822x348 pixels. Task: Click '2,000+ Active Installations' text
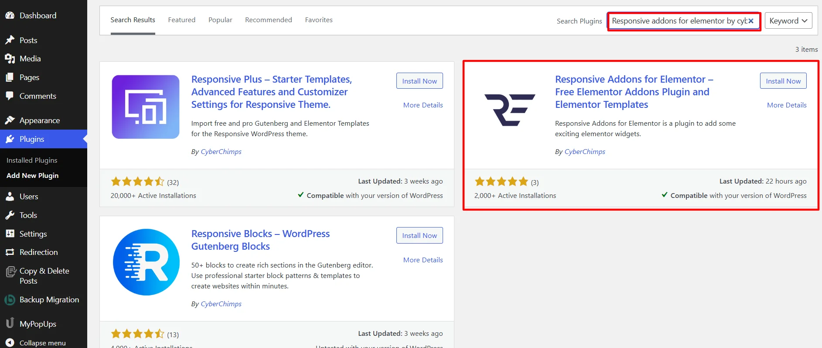[x=515, y=195]
